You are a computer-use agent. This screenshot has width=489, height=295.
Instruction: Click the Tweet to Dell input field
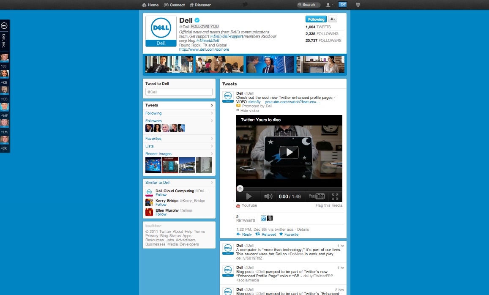(179, 92)
